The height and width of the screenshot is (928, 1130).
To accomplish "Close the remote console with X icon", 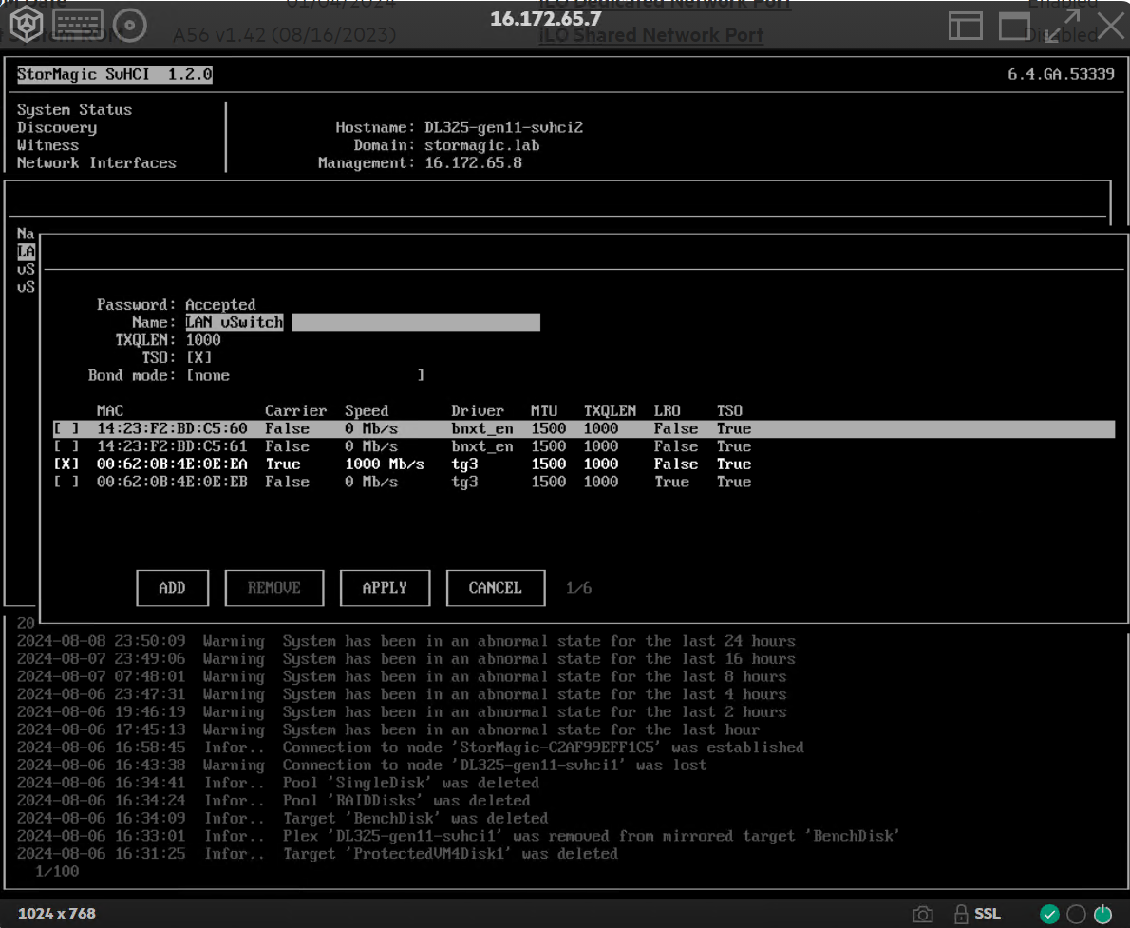I will click(1111, 26).
